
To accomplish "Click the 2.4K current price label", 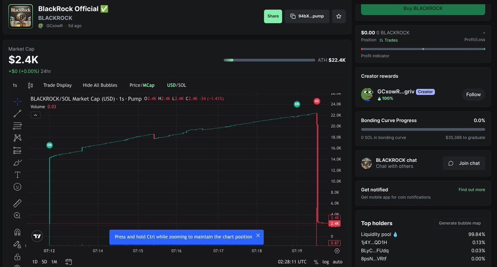I will (x=334, y=224).
